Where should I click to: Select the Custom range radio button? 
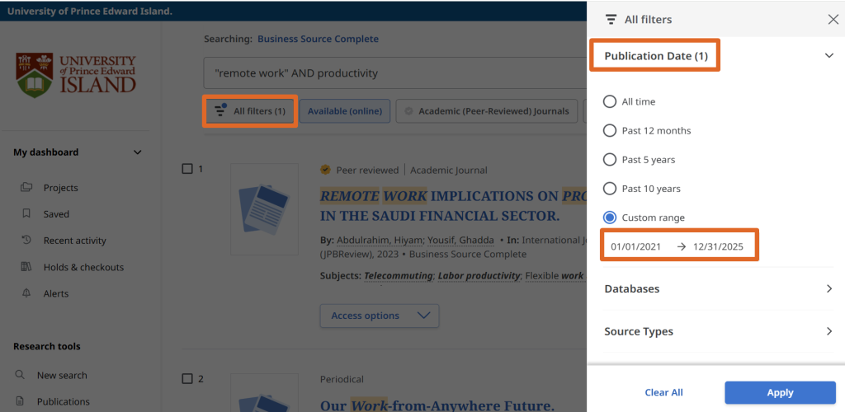point(610,218)
